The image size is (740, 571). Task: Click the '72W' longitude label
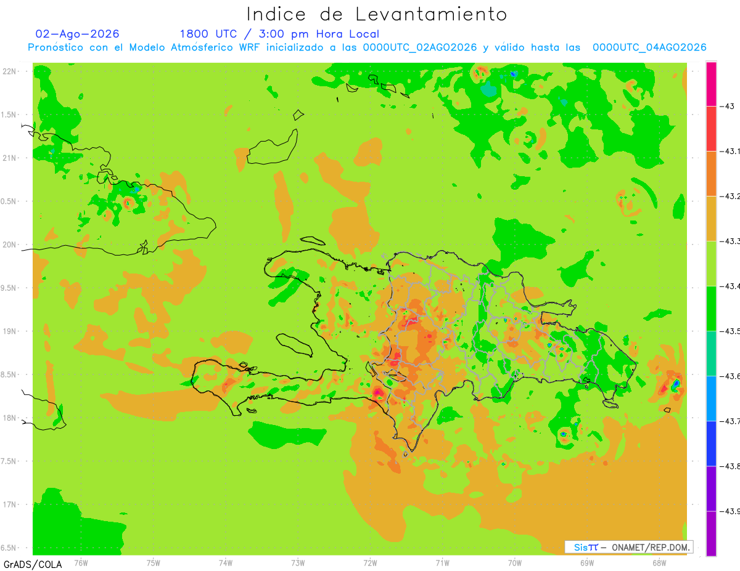(370, 563)
